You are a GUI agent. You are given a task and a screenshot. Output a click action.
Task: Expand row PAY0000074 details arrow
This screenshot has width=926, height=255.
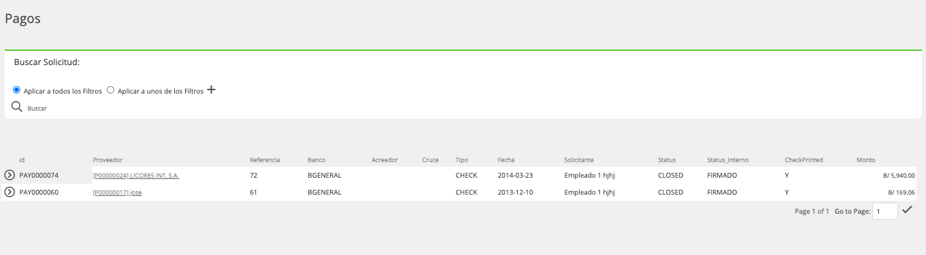pyautogui.click(x=10, y=175)
